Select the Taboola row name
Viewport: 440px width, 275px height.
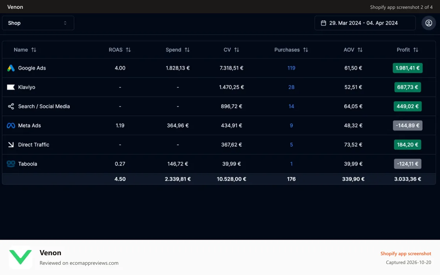coord(28,164)
